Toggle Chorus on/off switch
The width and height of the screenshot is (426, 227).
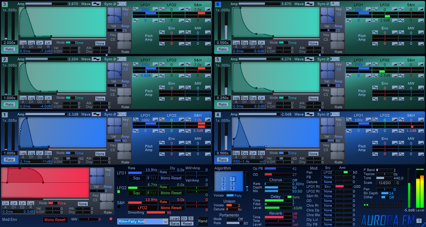coord(288,180)
